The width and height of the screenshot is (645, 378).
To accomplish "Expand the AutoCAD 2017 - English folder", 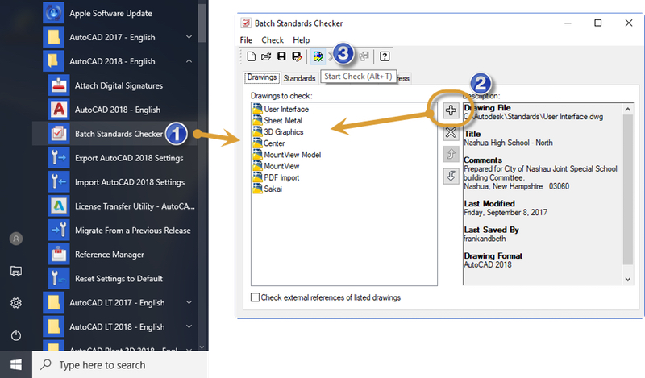I will (189, 37).
